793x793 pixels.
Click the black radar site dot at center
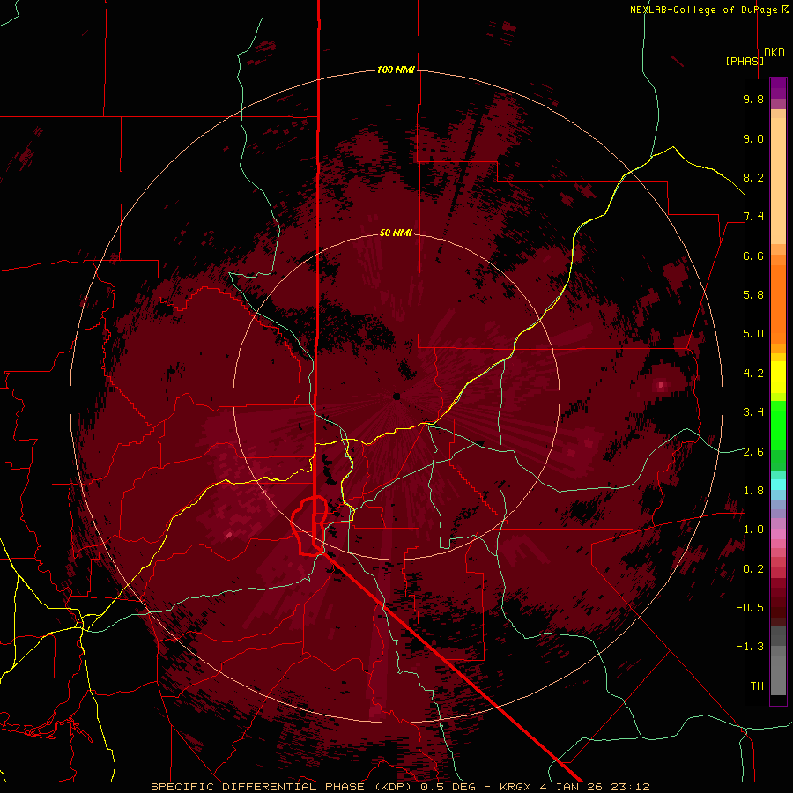tap(397, 396)
